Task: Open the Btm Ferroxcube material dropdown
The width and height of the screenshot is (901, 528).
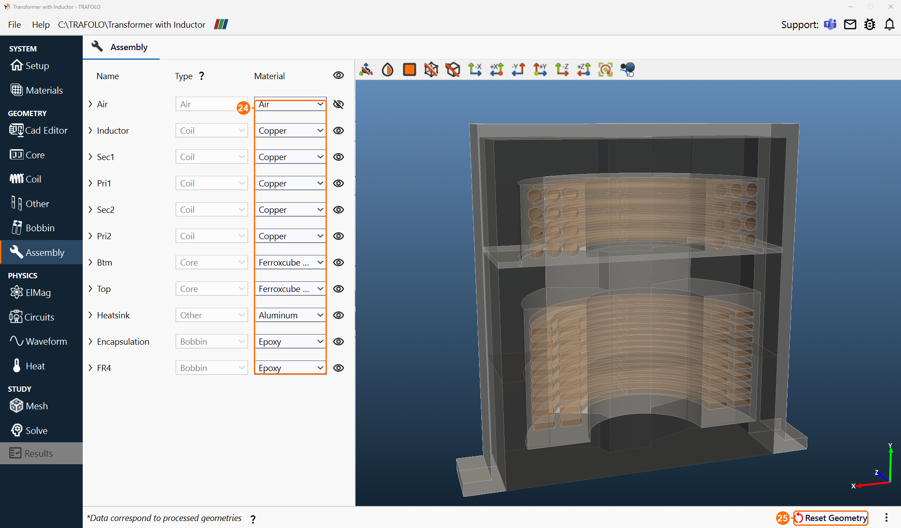Action: pyautogui.click(x=290, y=262)
